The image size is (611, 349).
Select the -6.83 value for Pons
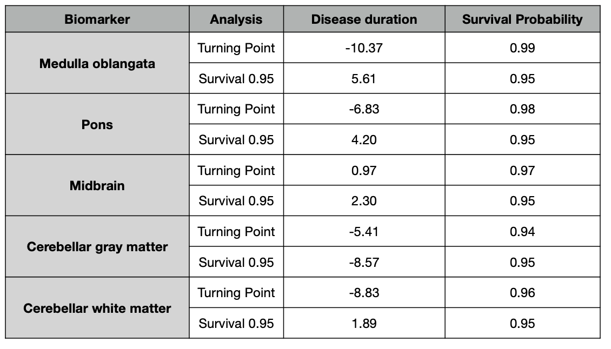click(364, 109)
